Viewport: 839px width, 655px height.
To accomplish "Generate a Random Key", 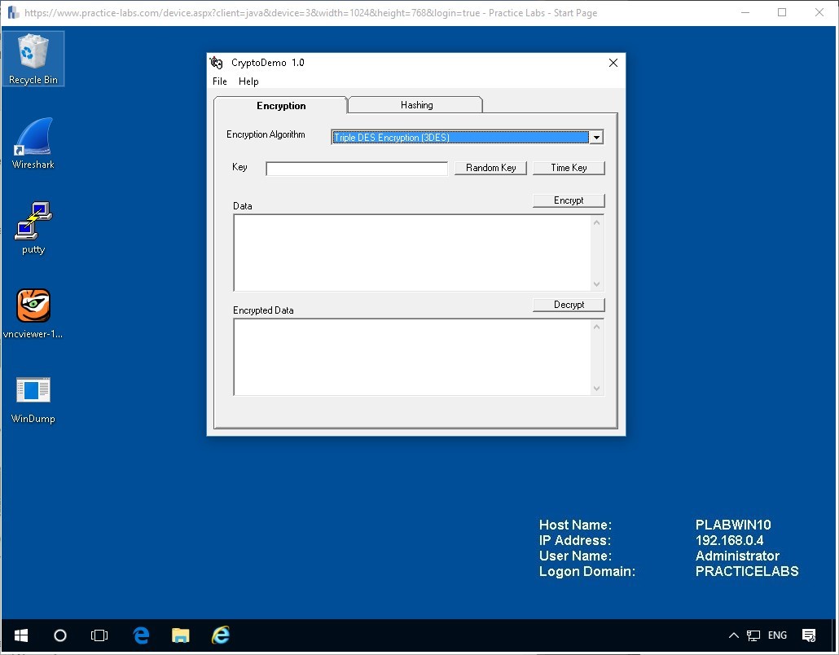I will [x=490, y=168].
